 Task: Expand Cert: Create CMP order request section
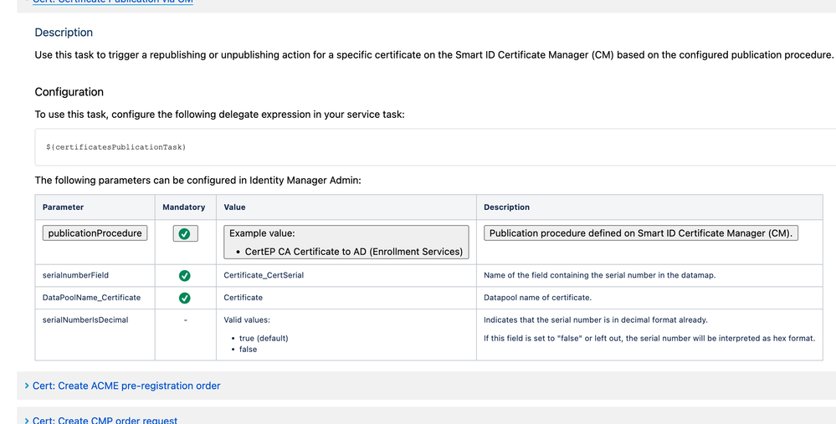(105, 420)
